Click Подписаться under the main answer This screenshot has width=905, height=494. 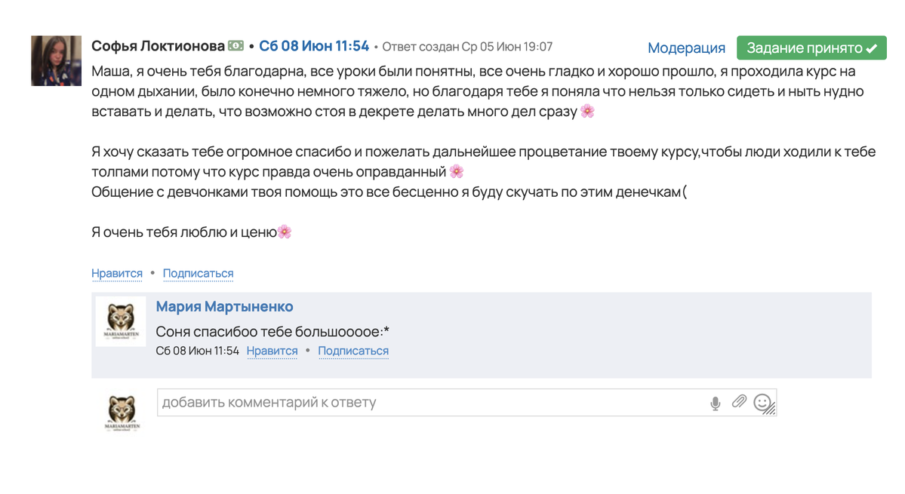click(198, 273)
